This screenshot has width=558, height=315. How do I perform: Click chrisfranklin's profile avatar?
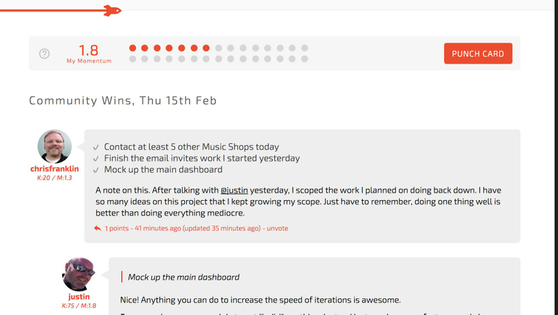[x=54, y=146]
